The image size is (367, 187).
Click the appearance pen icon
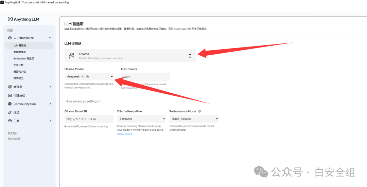click(x=10, y=112)
